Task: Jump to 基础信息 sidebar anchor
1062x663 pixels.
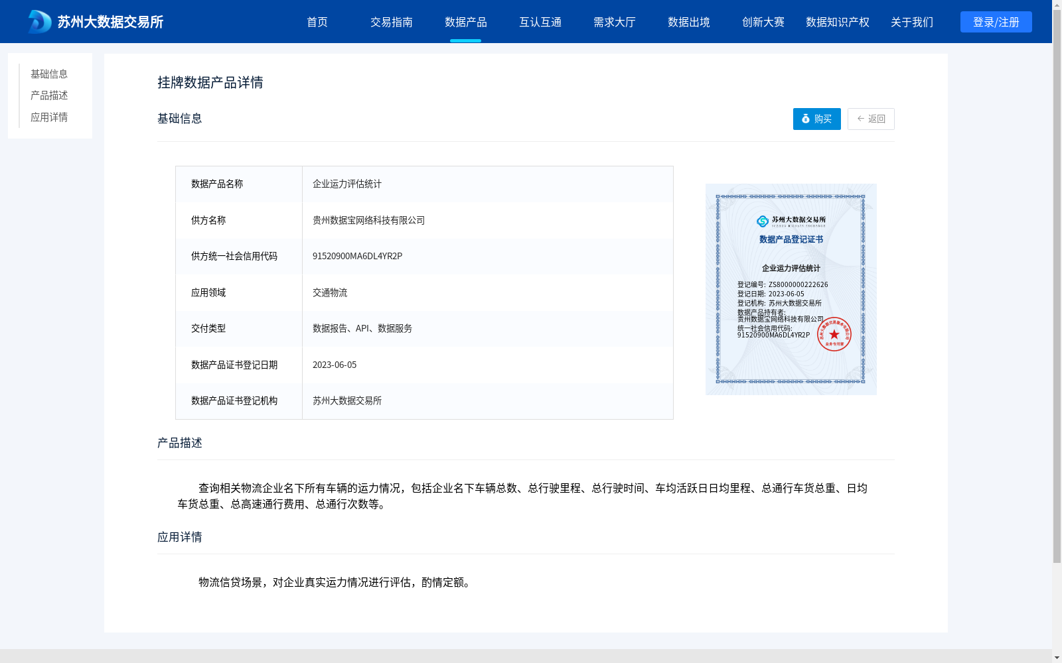Action: click(x=49, y=74)
